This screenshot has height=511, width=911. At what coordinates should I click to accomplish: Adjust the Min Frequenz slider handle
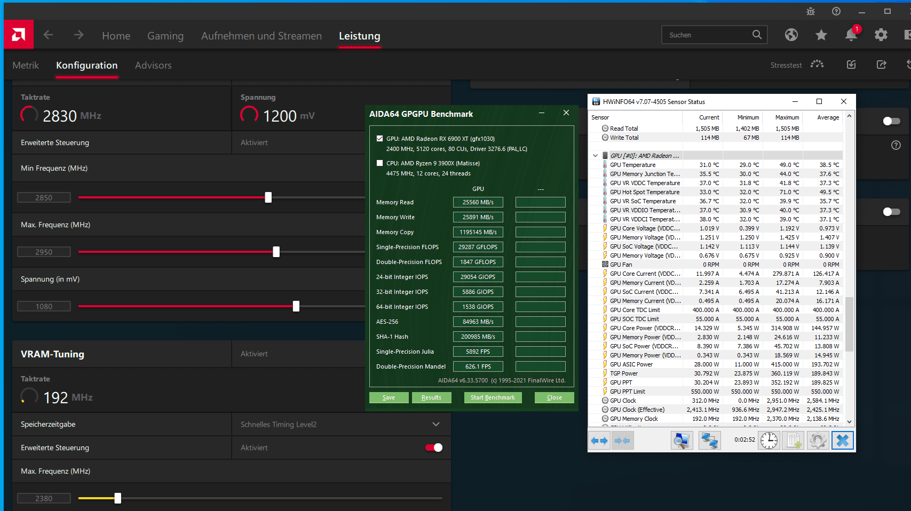pos(268,197)
